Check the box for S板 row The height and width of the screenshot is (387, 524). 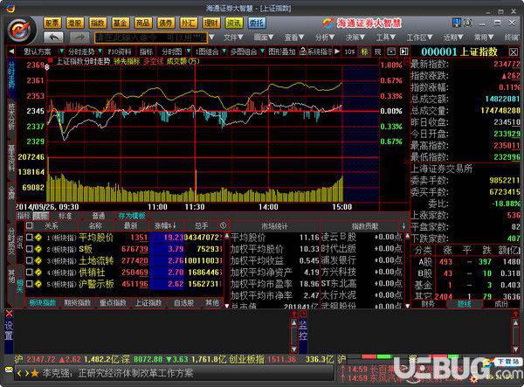click(x=30, y=249)
